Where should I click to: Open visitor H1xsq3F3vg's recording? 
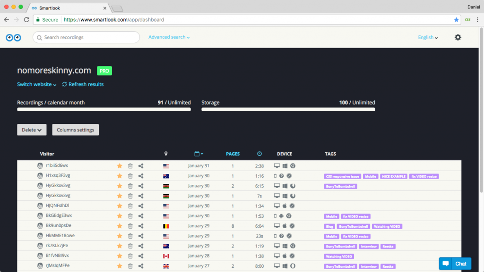click(58, 175)
